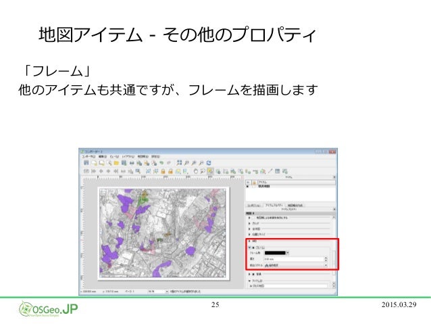Increase frame thickness with the spinner arrow
The height and width of the screenshot is (324, 431).
[326, 258]
